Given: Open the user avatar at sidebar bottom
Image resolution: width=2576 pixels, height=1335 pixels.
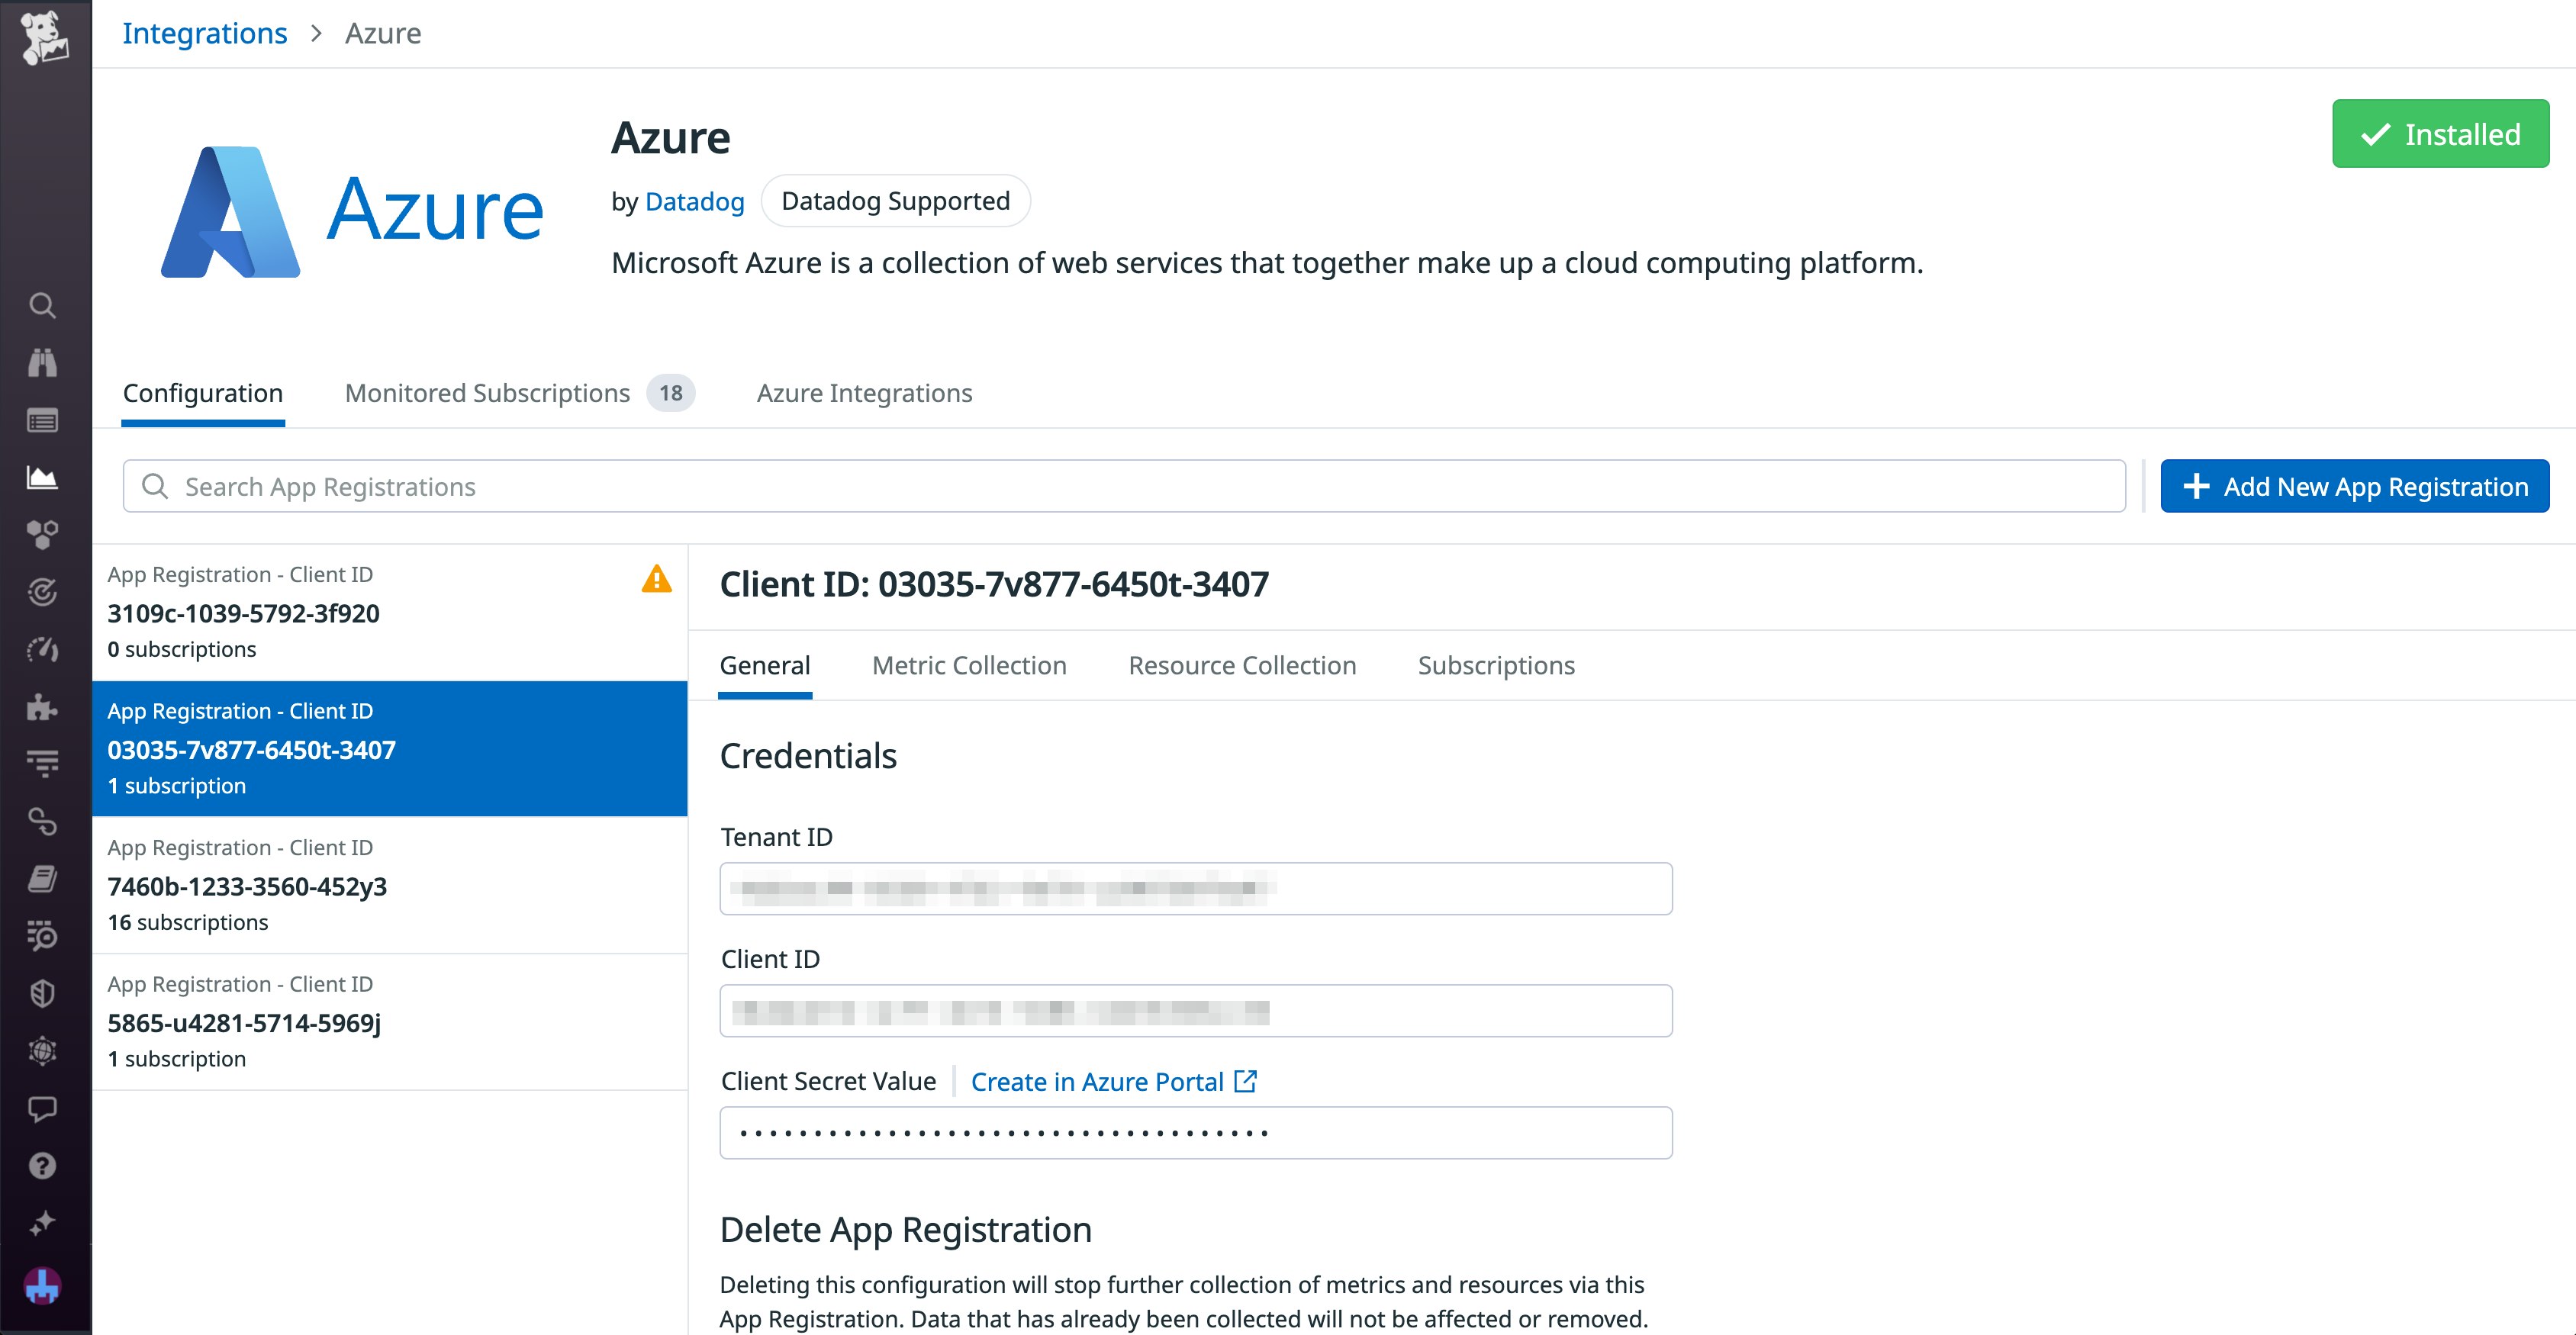Looking at the screenshot, I should pyautogui.click(x=42, y=1285).
